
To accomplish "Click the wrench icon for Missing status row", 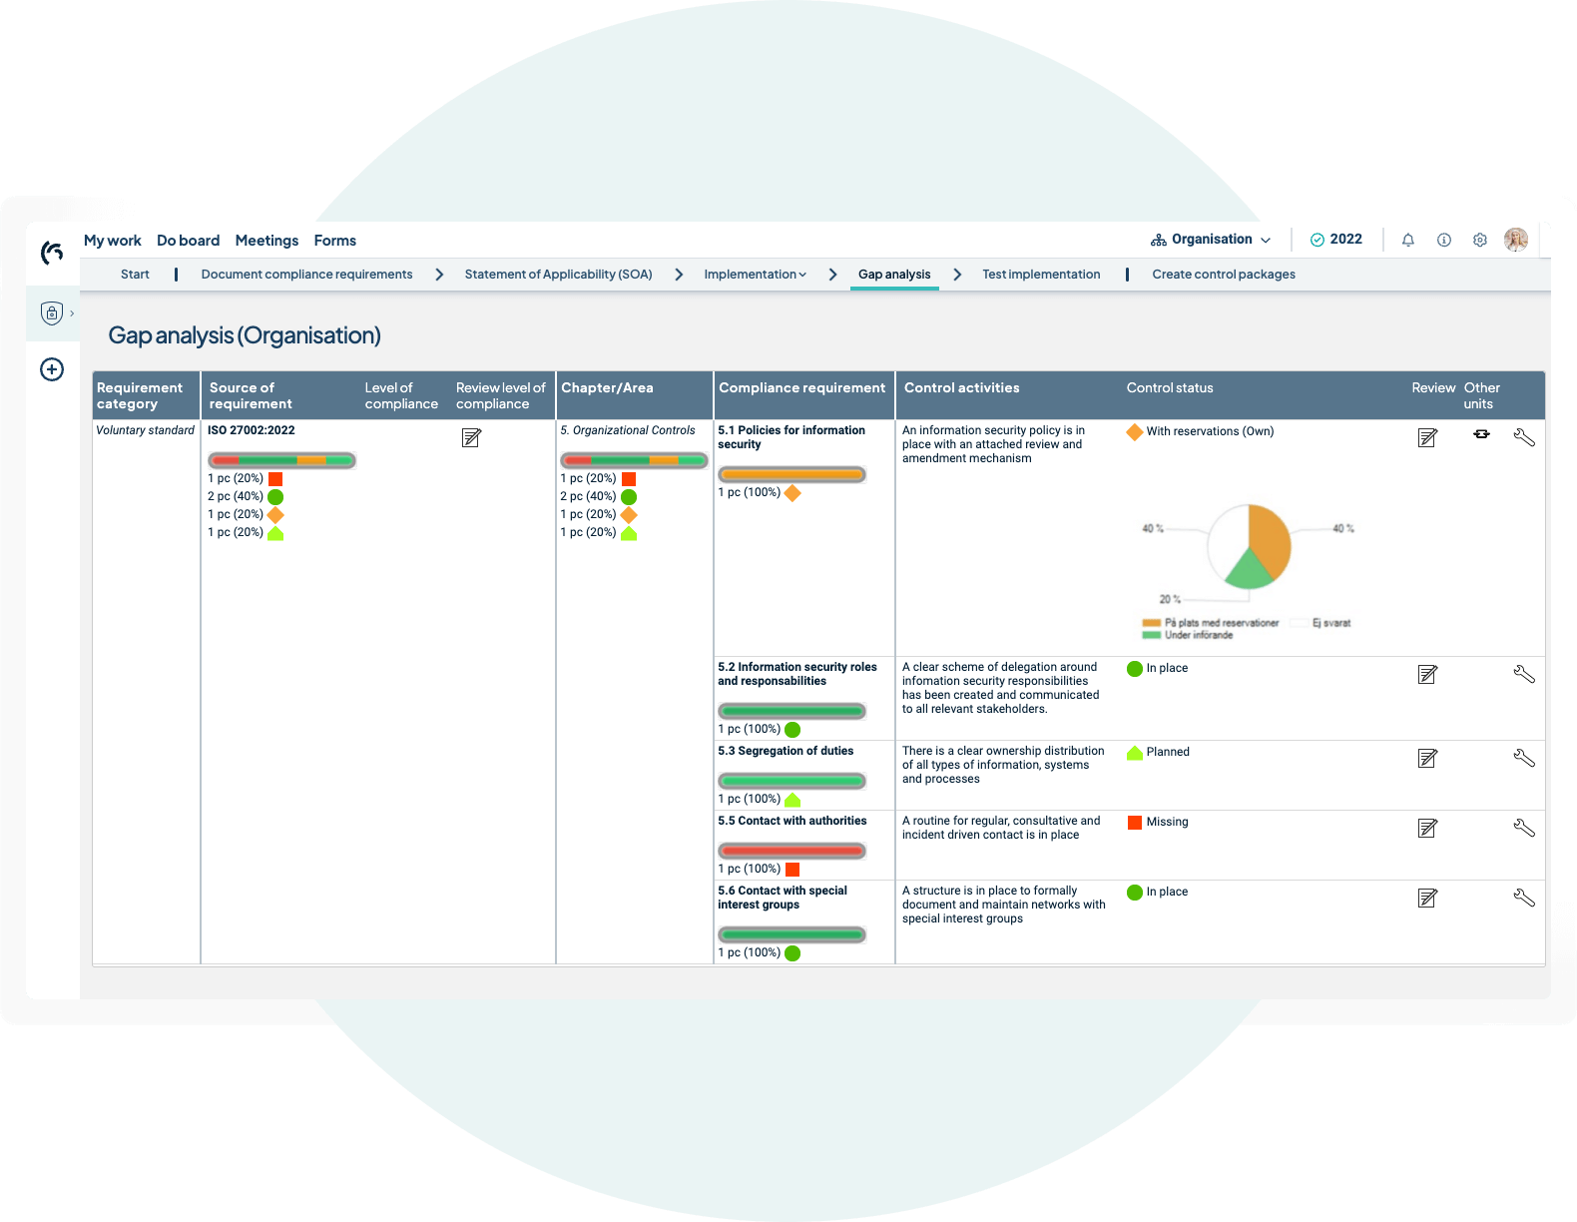I will (1523, 828).
